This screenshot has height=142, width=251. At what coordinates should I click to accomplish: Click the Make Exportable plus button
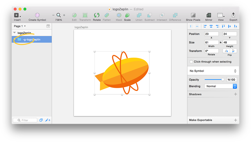(235, 120)
